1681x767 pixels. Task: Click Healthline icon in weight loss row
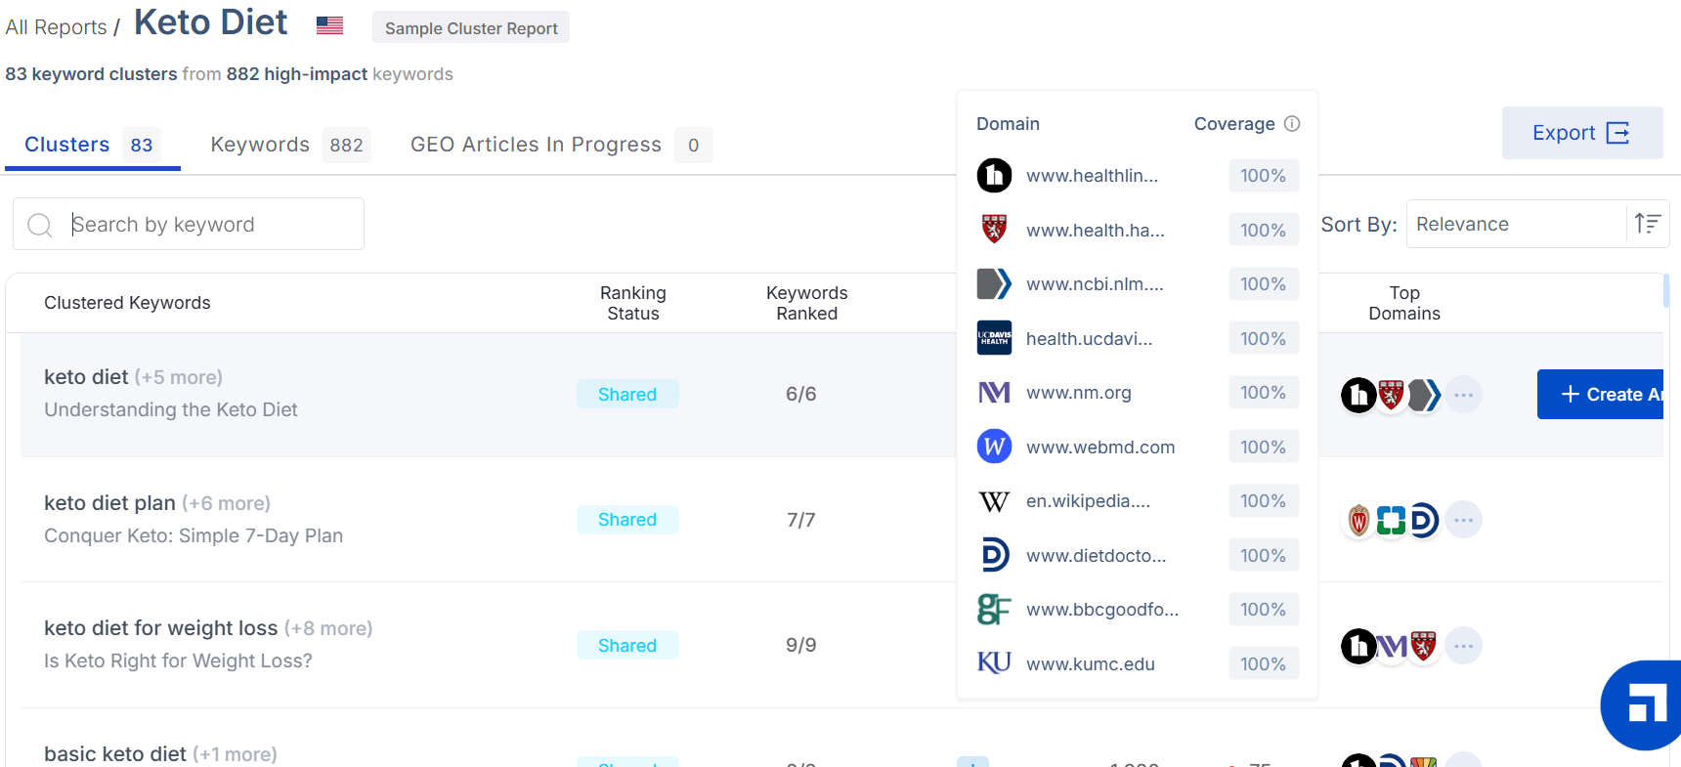(x=1358, y=646)
